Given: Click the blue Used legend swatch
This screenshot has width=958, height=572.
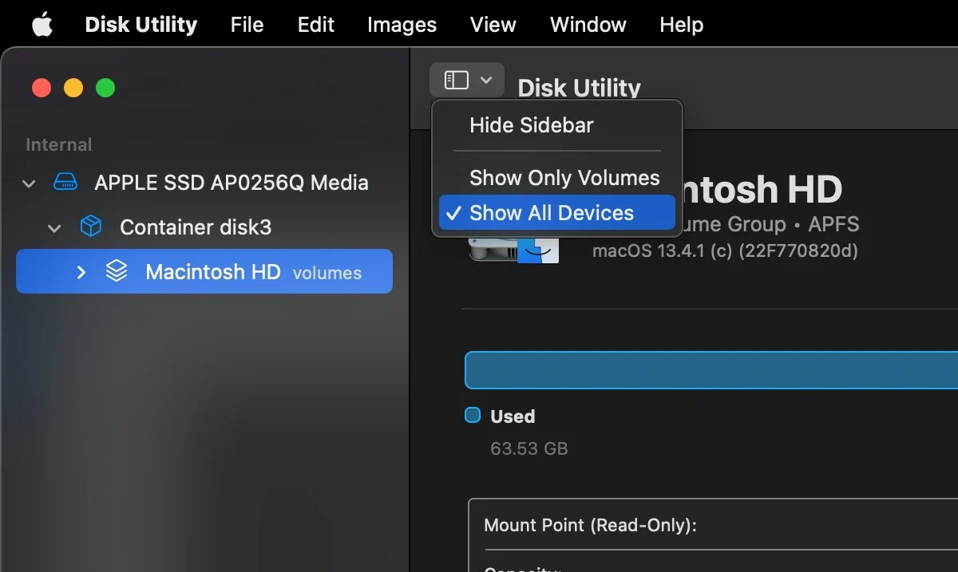Looking at the screenshot, I should [473, 415].
